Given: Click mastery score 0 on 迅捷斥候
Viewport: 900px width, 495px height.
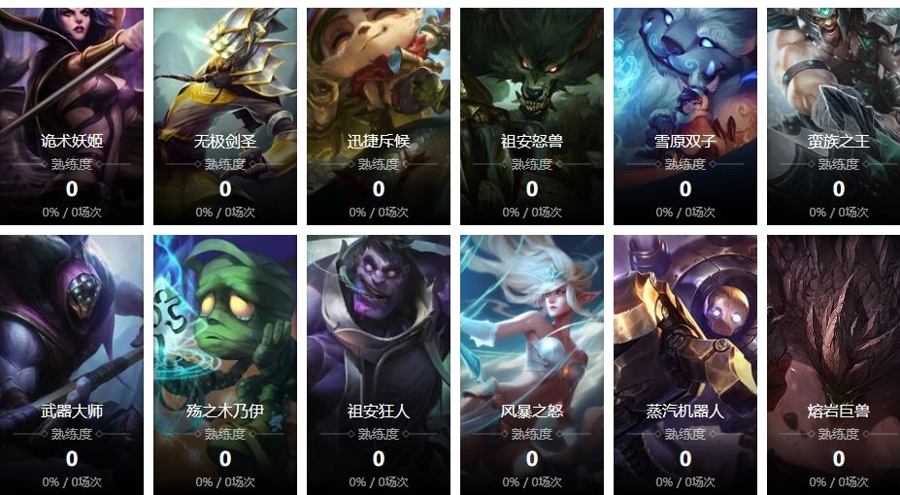Looking at the screenshot, I should click(379, 188).
